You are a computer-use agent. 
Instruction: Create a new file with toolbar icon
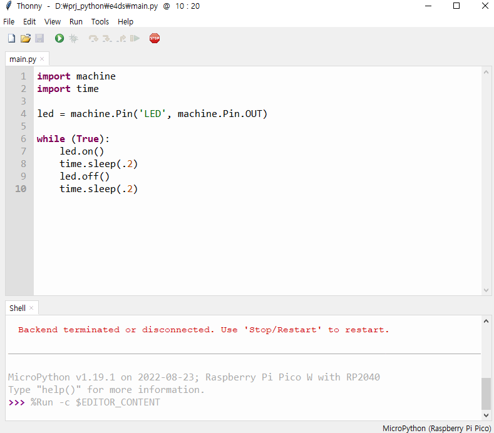pyautogui.click(x=11, y=38)
